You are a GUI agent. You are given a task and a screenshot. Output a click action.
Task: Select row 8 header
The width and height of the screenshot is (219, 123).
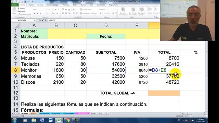click(15, 70)
